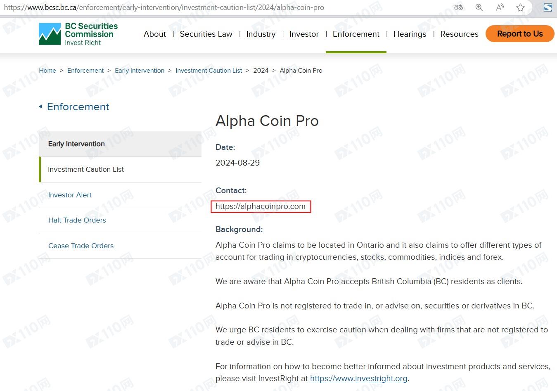Image resolution: width=557 pixels, height=391 pixels.
Task: Click the read aloud icon
Action: point(500,7)
